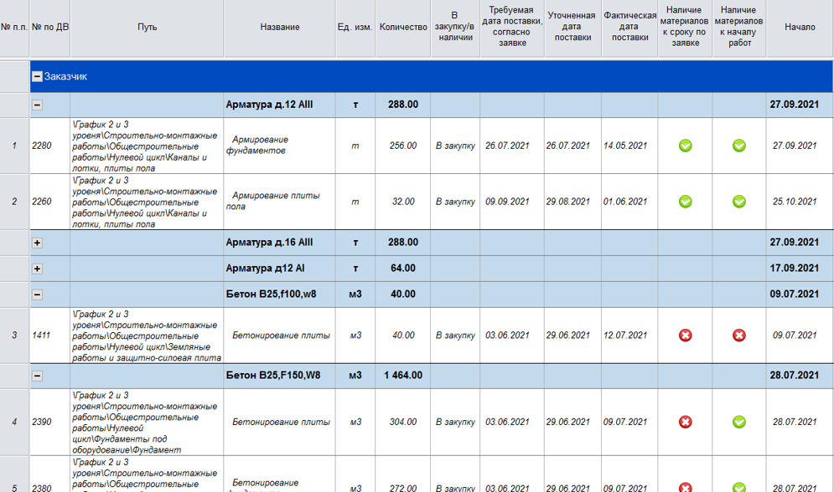Click the path cell of row 1411
This screenshot has height=492, width=834.
(x=147, y=336)
